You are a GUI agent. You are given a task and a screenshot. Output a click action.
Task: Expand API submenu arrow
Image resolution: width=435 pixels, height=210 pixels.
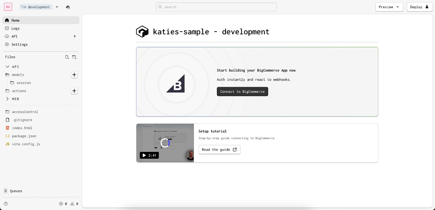75,36
